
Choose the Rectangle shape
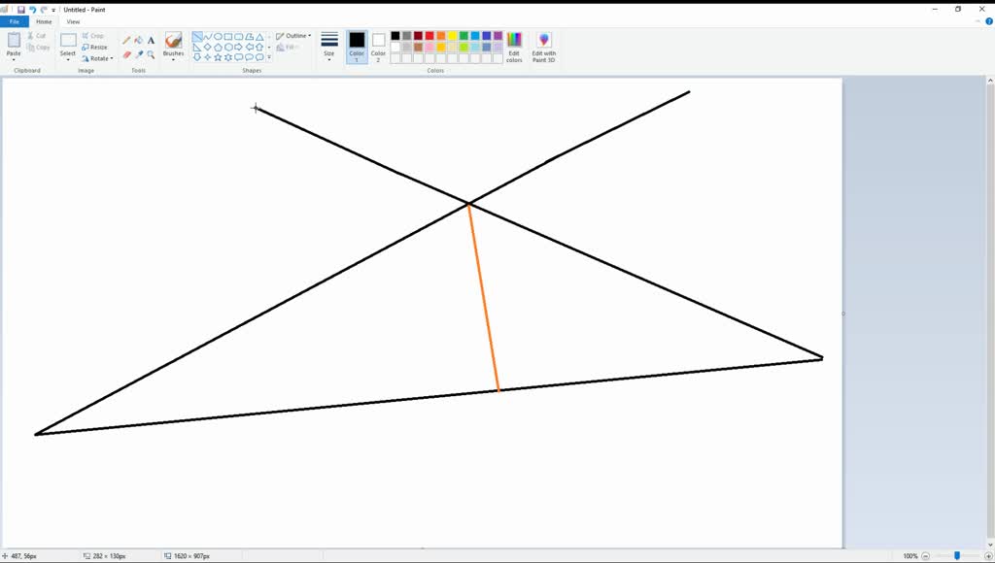click(x=227, y=37)
